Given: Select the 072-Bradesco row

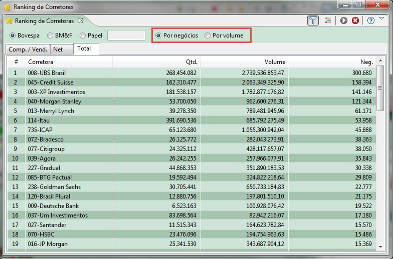Looking at the screenshot, I should pyautogui.click(x=191, y=139).
